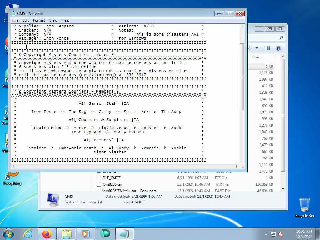Click Notepad vertical scrollbar down arrow
Image resolution: width=320 pixels, height=240 pixels.
click(242, 161)
